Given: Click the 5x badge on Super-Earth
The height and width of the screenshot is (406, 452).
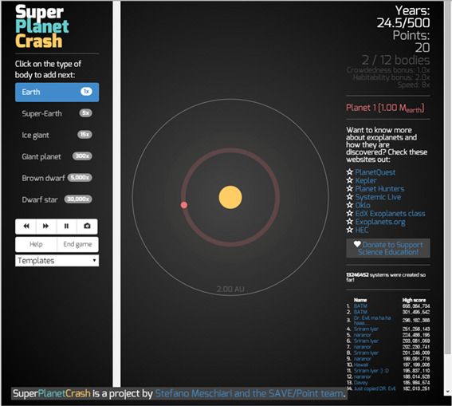Looking at the screenshot, I should pyautogui.click(x=85, y=112).
